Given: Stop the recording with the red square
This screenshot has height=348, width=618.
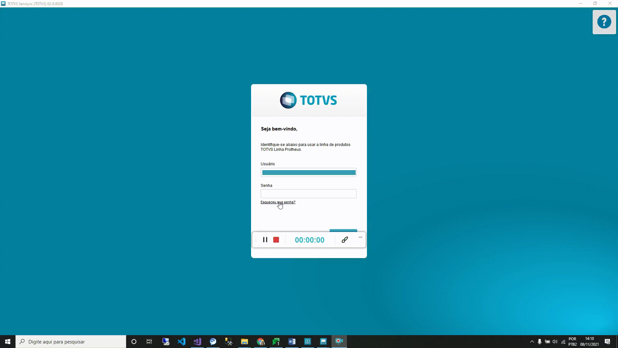Looking at the screenshot, I should click(276, 240).
